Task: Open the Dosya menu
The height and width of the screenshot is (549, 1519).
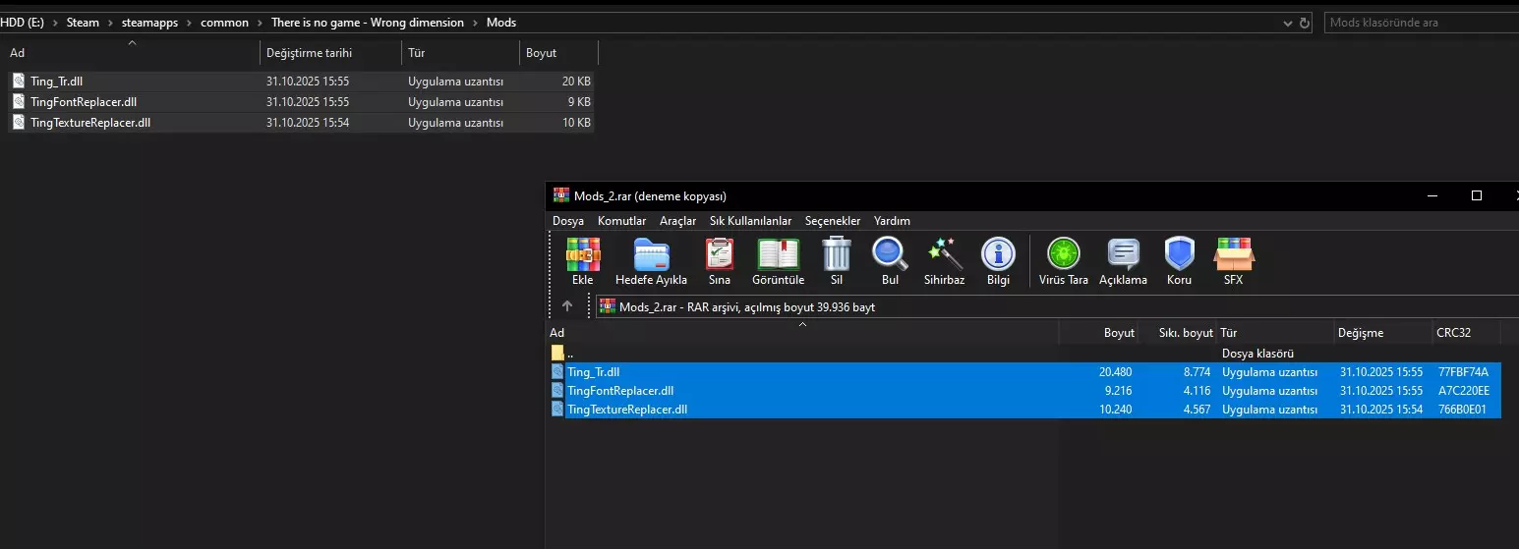Action: [567, 221]
